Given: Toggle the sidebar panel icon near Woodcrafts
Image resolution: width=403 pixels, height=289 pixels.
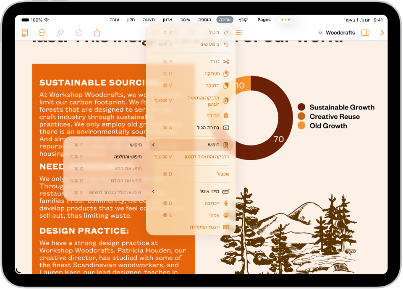Looking at the screenshot, I should pos(365,33).
